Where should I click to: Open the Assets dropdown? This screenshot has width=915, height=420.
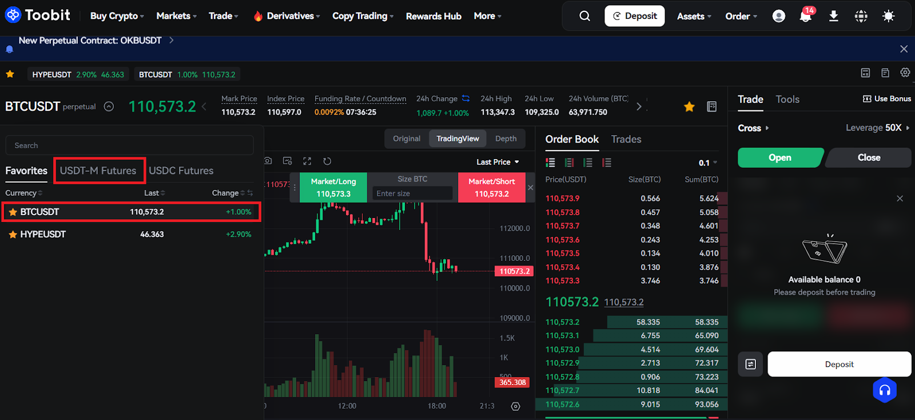click(x=694, y=16)
